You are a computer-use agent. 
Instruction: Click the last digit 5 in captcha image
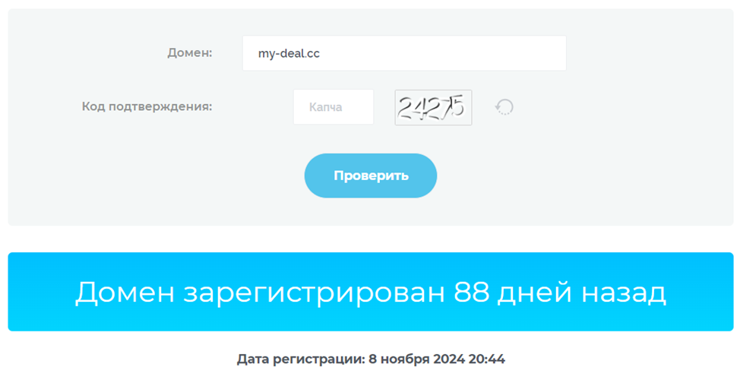click(458, 105)
